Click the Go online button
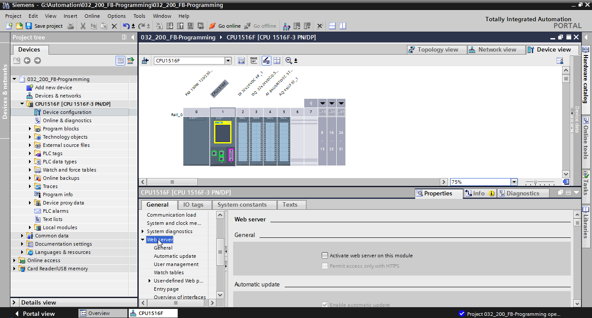The height and width of the screenshot is (318, 592). pyautogui.click(x=225, y=26)
